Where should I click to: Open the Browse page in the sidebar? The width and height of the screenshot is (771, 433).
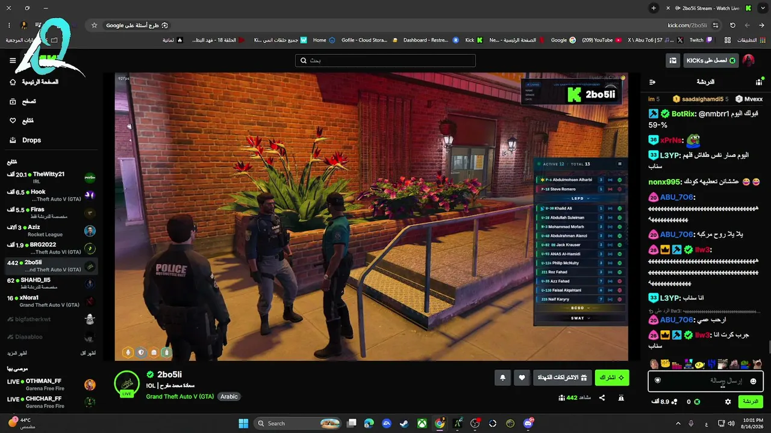tap(22, 102)
